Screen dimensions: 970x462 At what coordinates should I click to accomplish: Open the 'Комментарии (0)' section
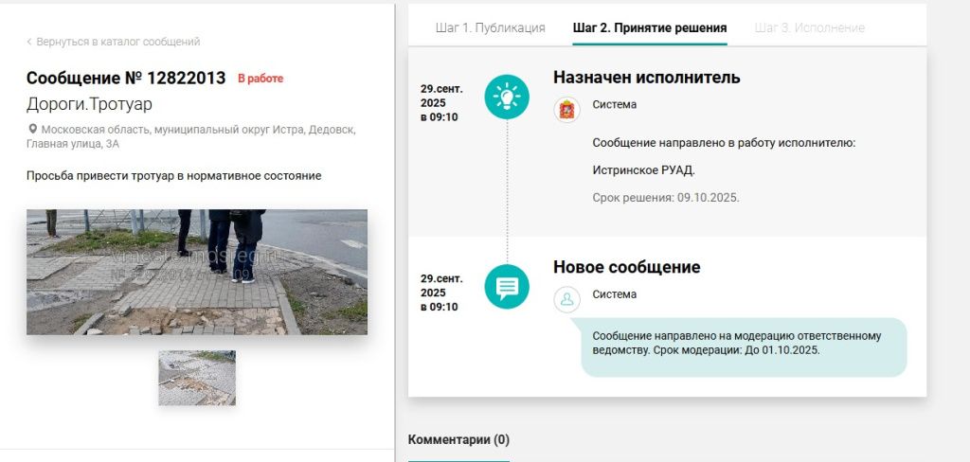tap(458, 439)
